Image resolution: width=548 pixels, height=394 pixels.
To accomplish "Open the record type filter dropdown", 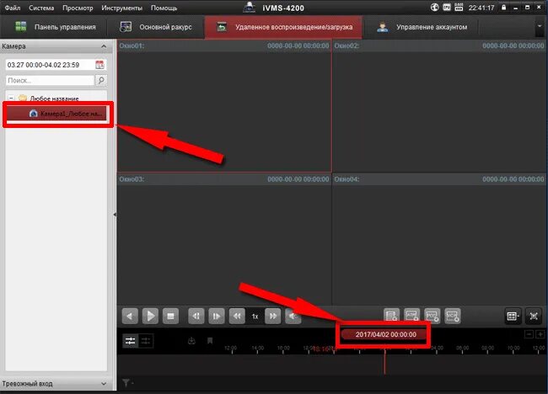I will click(x=127, y=383).
